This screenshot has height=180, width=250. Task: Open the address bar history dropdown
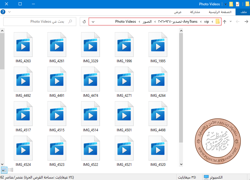93,22
